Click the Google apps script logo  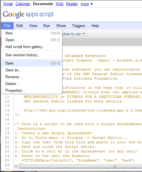point(28,14)
